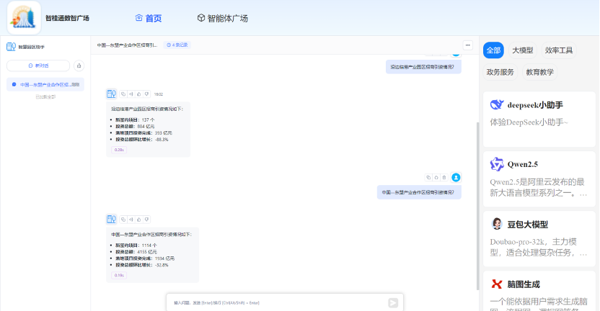Click the 首页 home tab
The image size is (600, 311).
pyautogui.click(x=149, y=18)
